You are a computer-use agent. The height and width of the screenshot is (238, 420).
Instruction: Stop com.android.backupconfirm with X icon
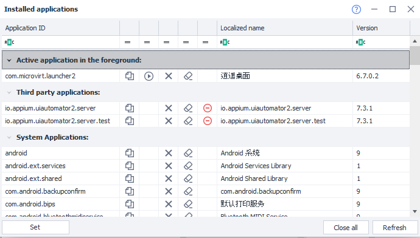click(169, 191)
